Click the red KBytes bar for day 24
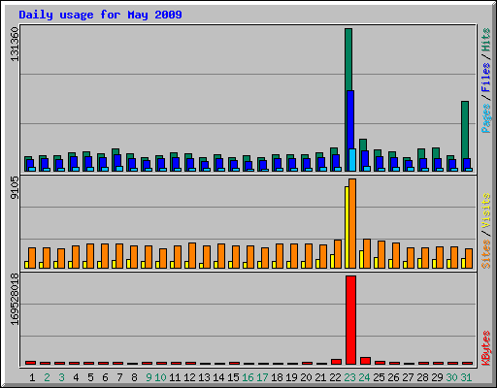 [x=365, y=361]
